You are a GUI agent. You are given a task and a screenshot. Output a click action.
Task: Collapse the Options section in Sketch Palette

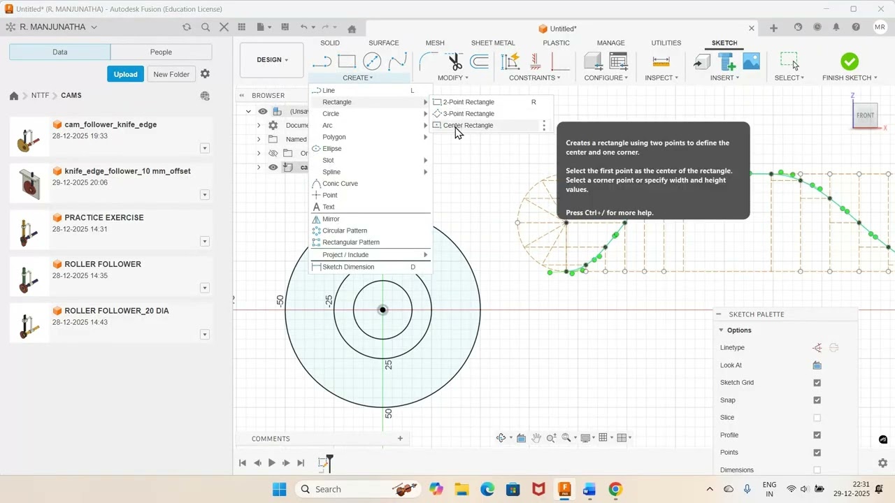click(721, 330)
